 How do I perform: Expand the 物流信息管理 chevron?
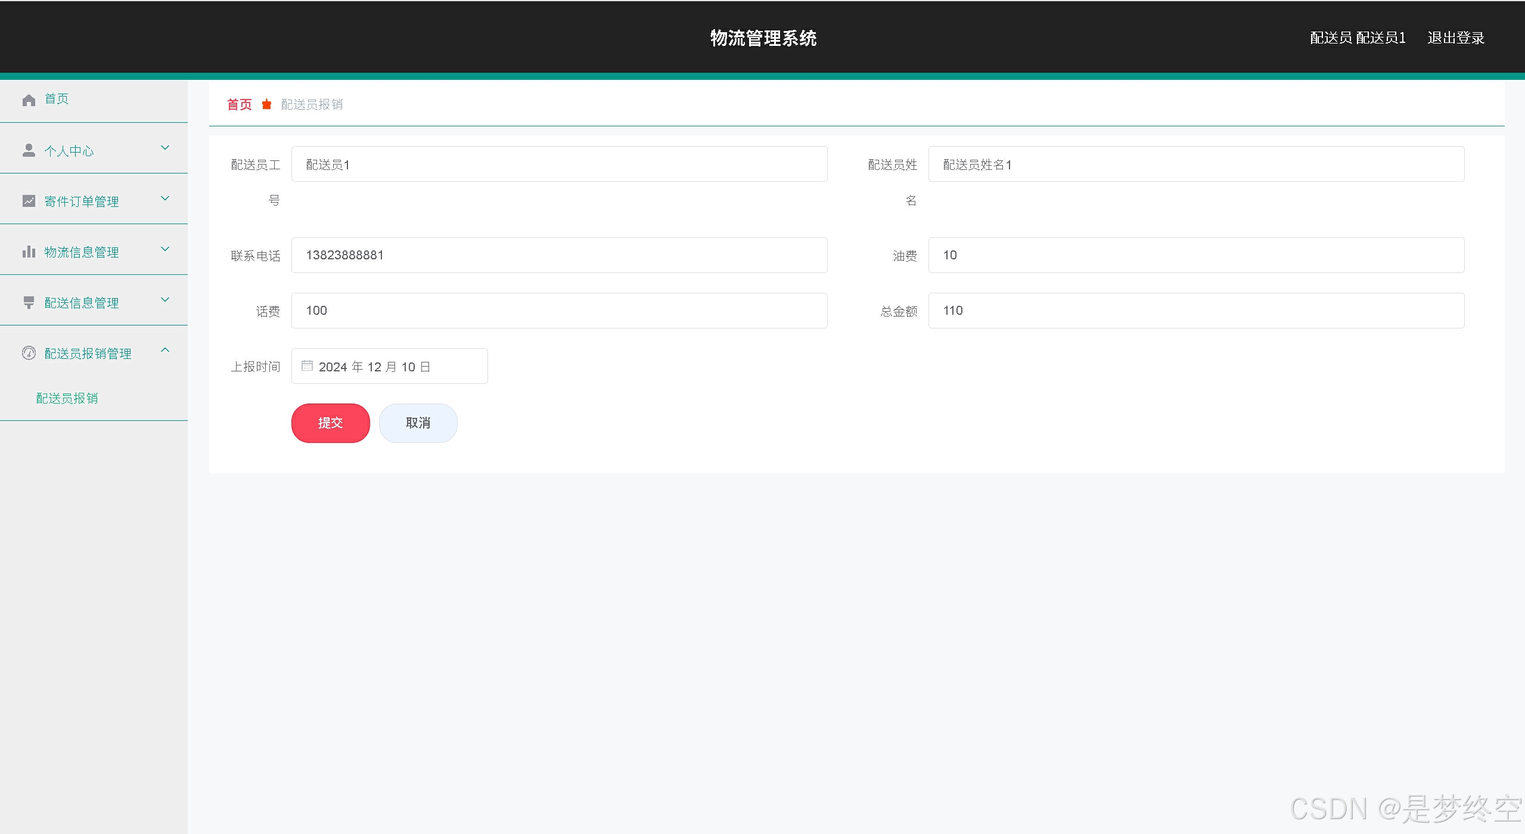pos(166,249)
